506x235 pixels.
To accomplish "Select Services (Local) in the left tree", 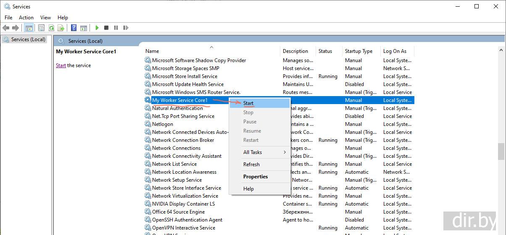I will (28, 39).
